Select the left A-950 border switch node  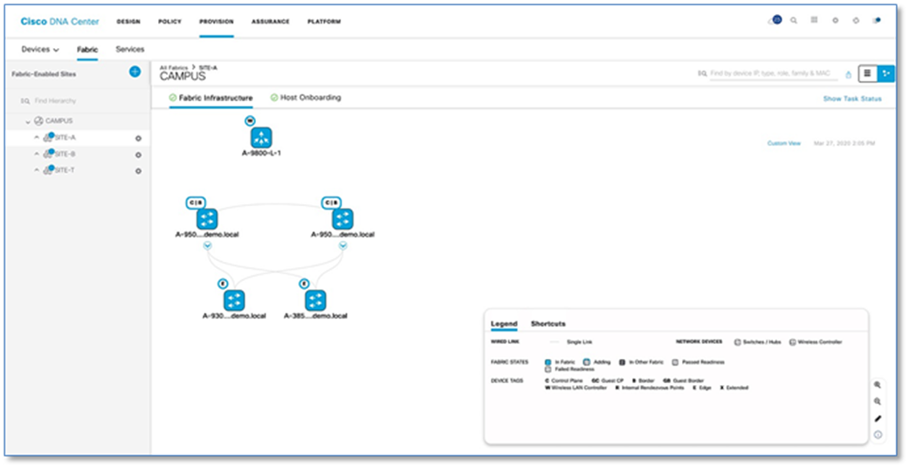[x=207, y=219]
